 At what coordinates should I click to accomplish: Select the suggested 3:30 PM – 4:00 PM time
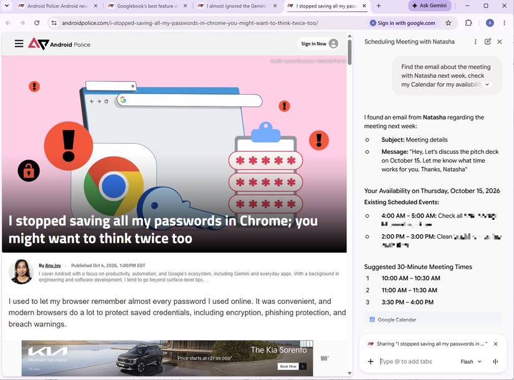(x=407, y=302)
